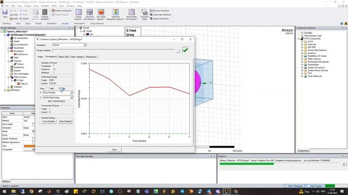
Task: Open the Emission Test Report icon
Action: pos(90,12)
